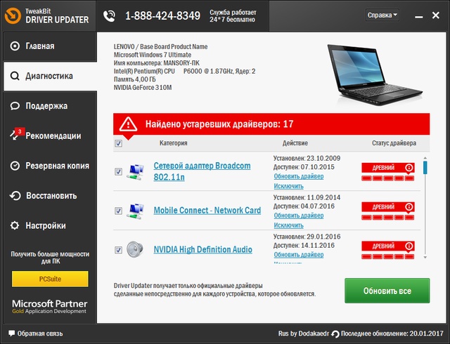Click the Mobile Connect network card icon
This screenshot has width=450, height=344.
point(133,211)
